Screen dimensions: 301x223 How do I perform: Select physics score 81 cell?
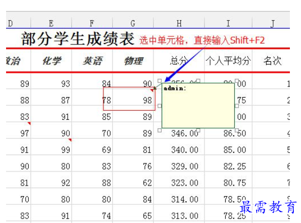[x=133, y=147]
